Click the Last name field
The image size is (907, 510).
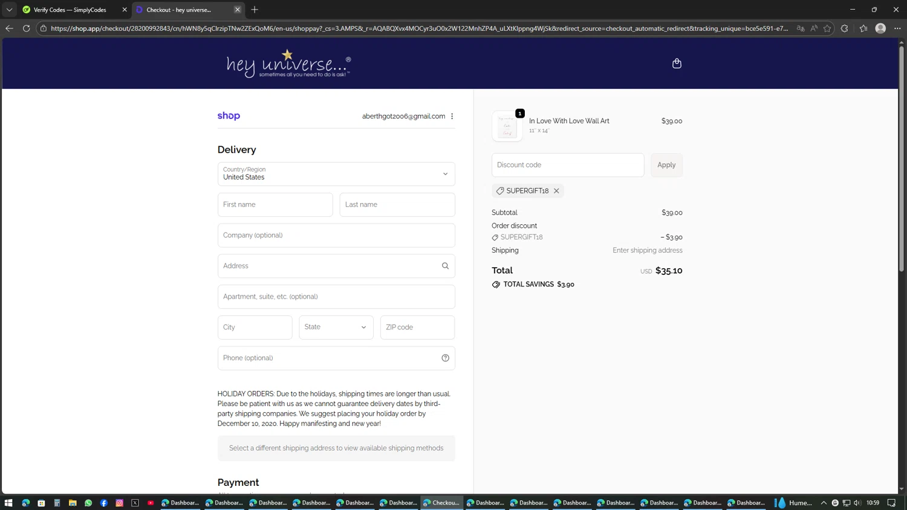tap(397, 205)
